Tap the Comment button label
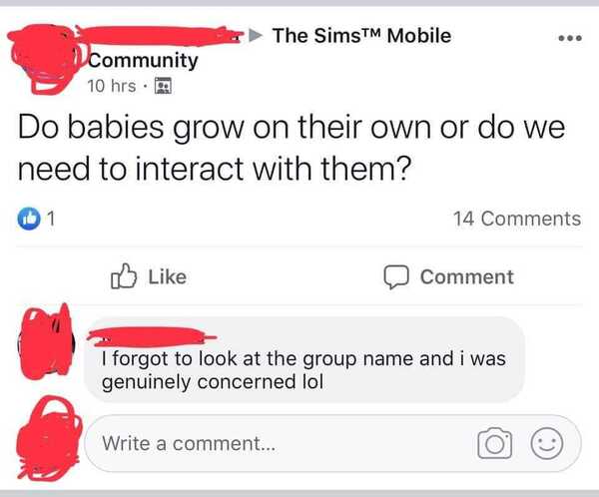 [467, 277]
